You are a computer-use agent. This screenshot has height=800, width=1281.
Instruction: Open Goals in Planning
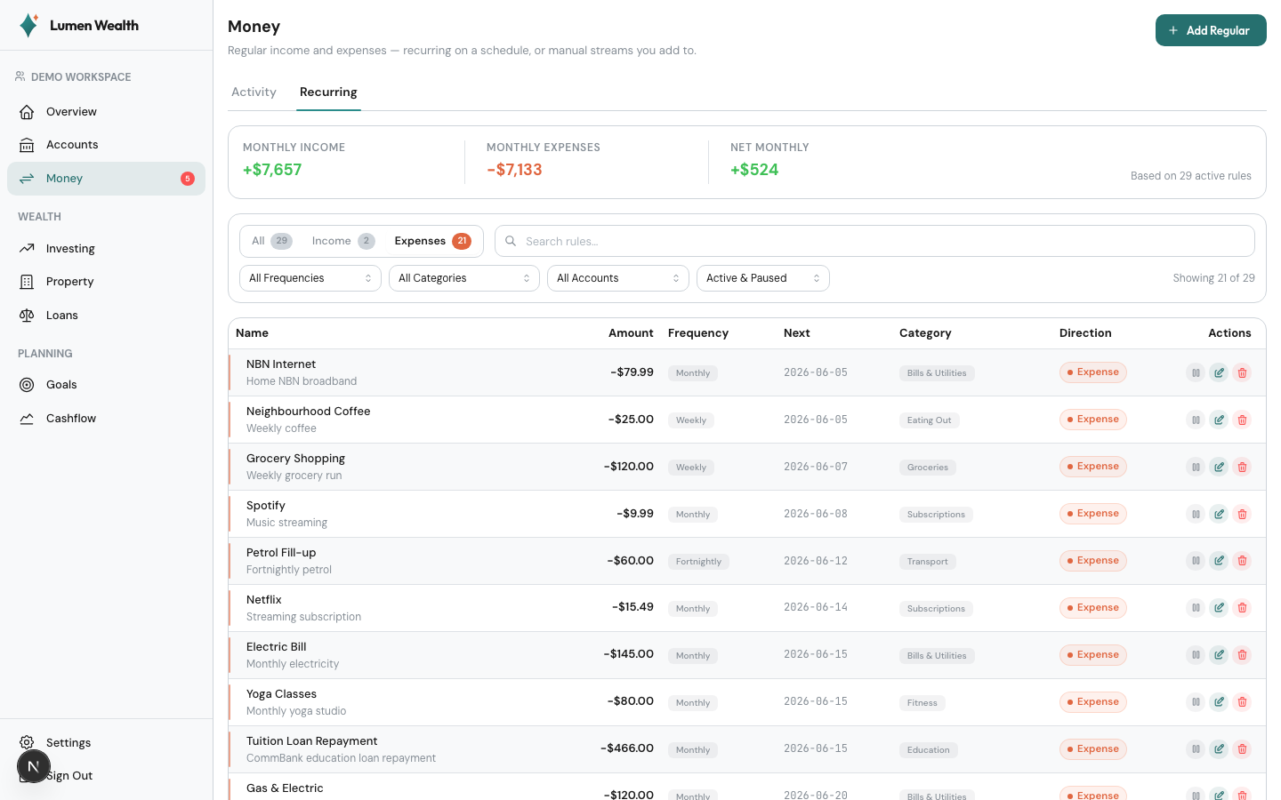pos(106,385)
